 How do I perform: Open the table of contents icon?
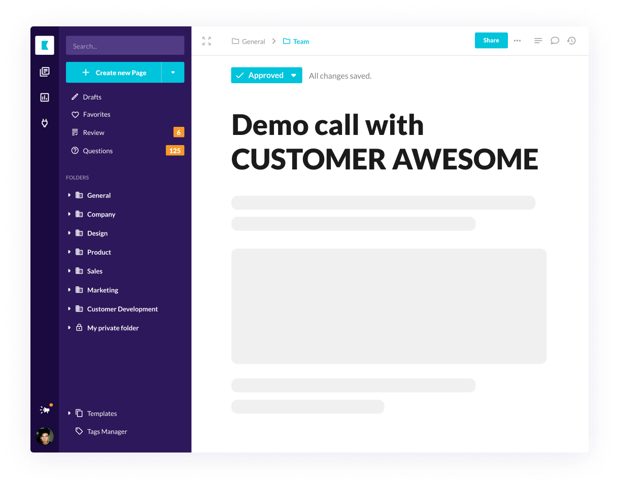tap(538, 41)
